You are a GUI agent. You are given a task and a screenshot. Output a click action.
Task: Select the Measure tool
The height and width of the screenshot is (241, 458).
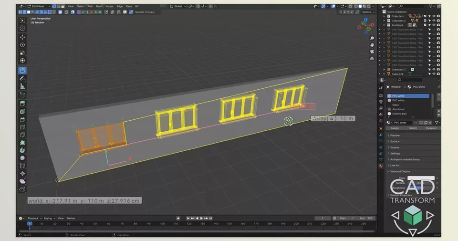[22, 86]
